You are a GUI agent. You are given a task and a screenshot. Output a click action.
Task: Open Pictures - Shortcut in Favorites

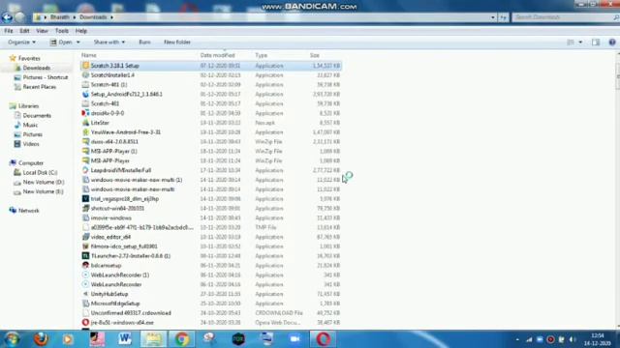tap(46, 77)
